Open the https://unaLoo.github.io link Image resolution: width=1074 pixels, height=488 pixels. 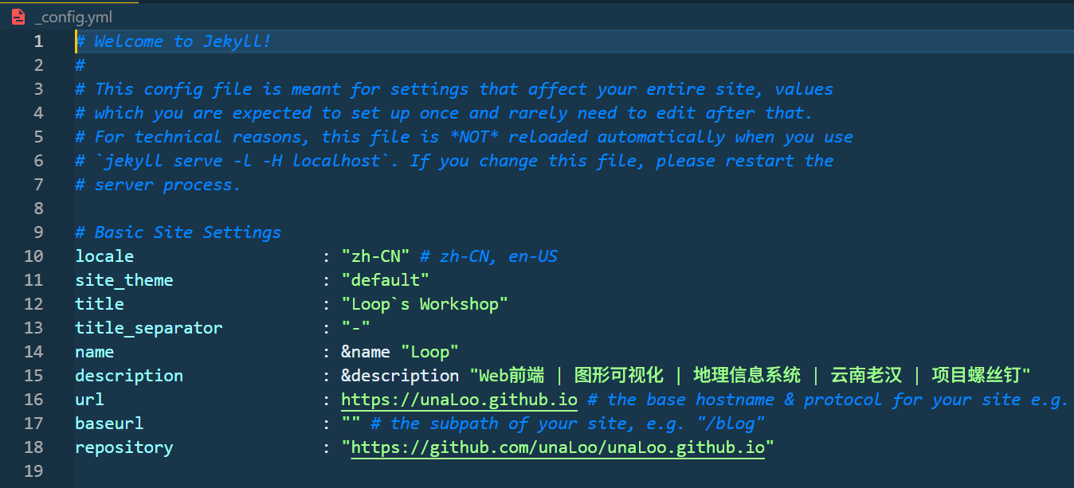click(459, 399)
